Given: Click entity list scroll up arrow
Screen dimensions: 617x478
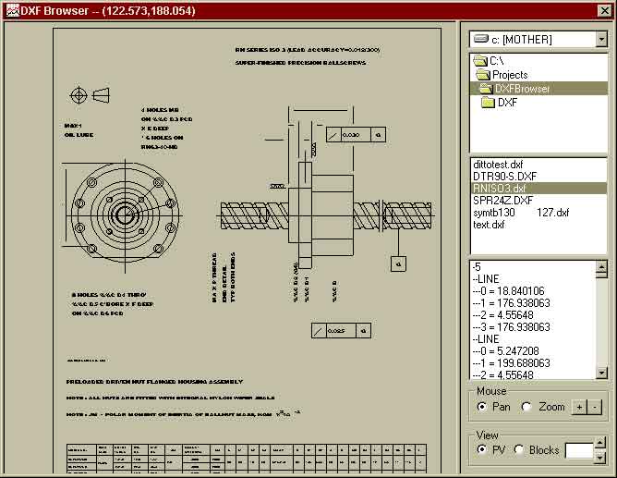Looking at the screenshot, I should click(x=601, y=267).
